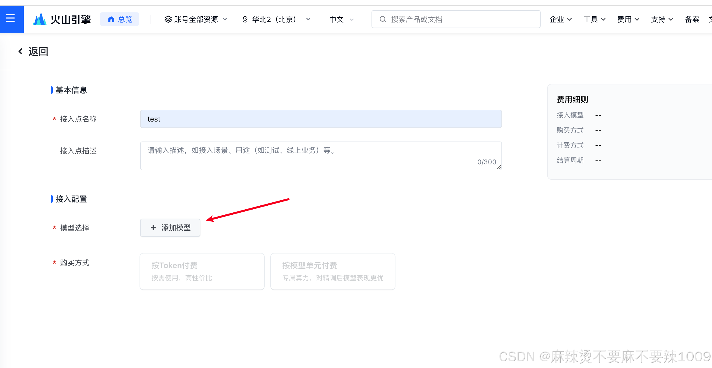This screenshot has height=368, width=712.
Task: Click the 备案 link
Action: pos(692,19)
